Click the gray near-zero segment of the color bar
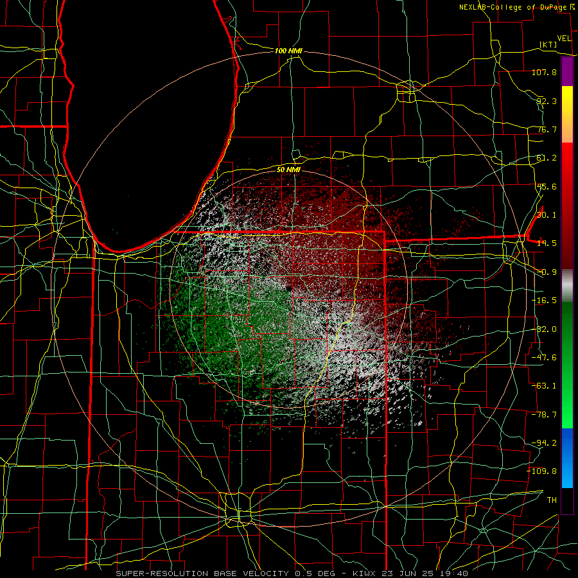Viewport: 578px width, 578px height. pos(567,286)
